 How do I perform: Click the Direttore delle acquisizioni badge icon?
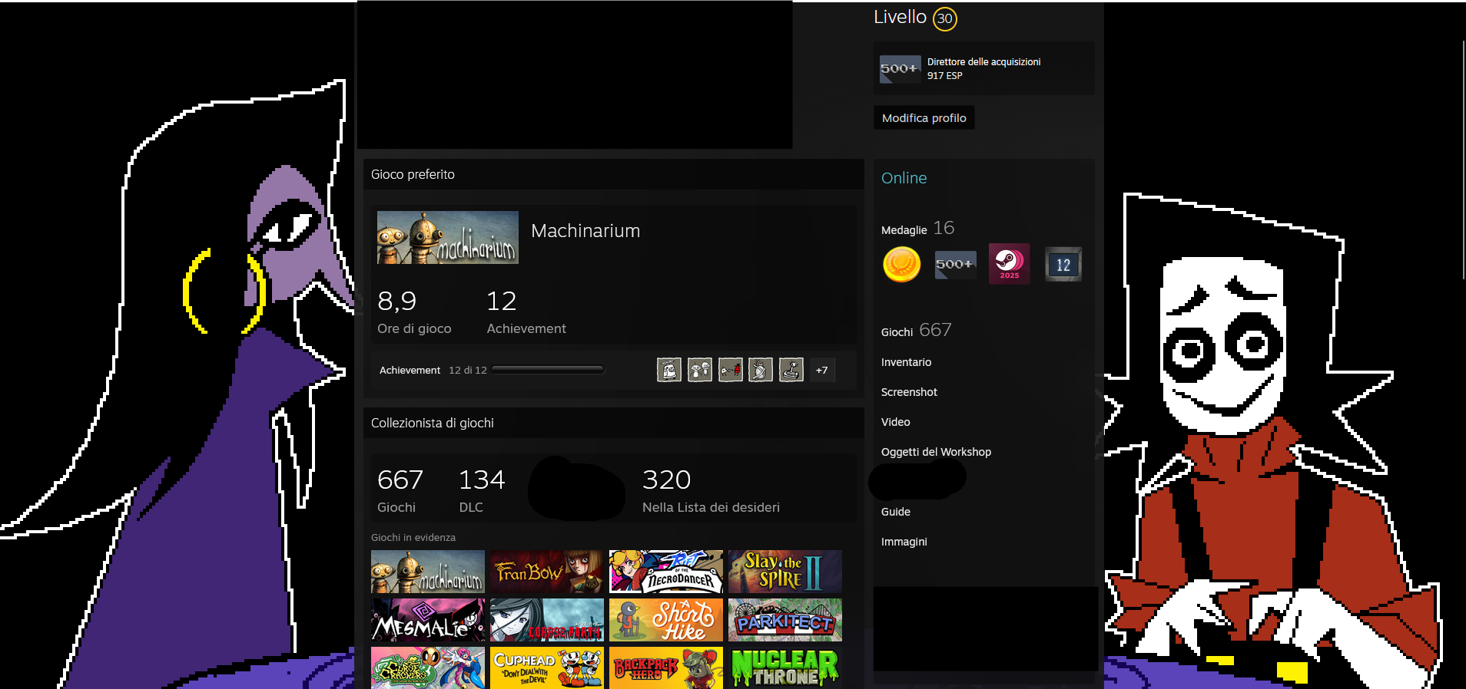pyautogui.click(x=900, y=68)
